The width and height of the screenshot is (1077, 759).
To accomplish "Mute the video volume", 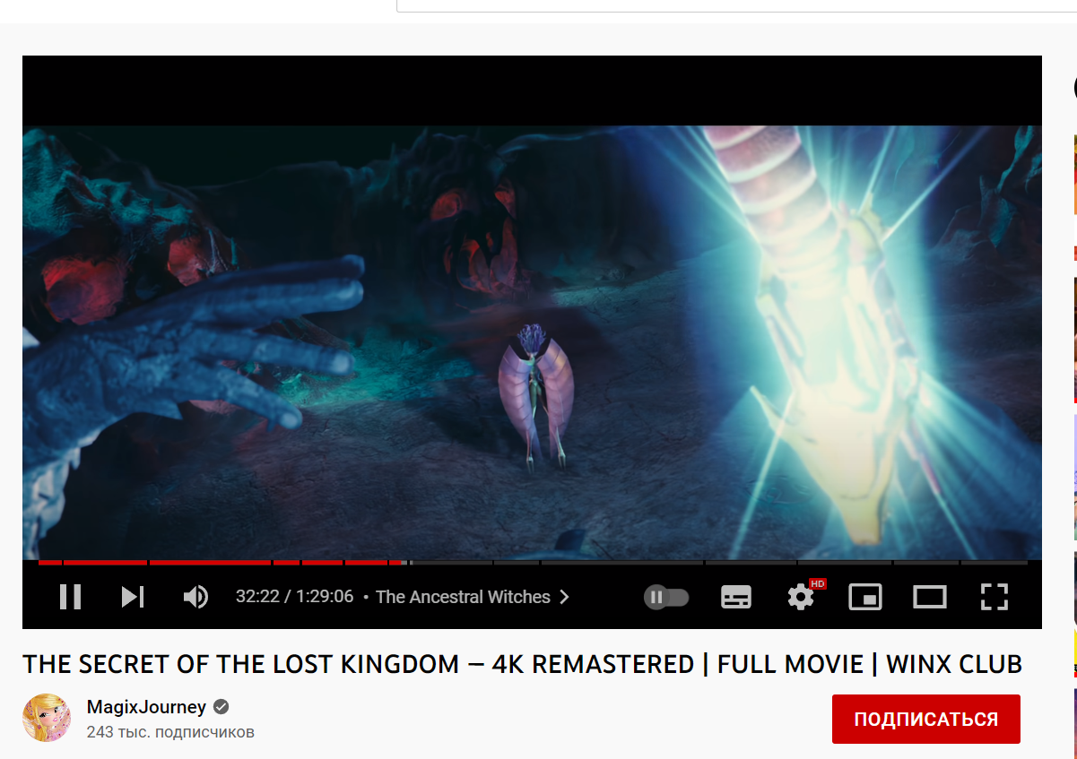I will pyautogui.click(x=195, y=597).
